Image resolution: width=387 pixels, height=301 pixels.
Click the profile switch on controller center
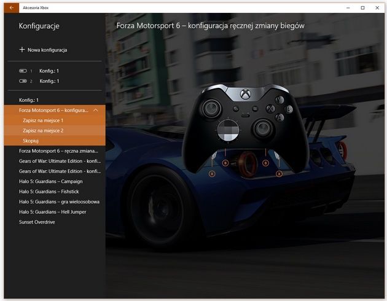pyautogui.click(x=245, y=115)
